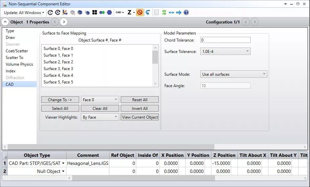The image size is (310, 187).
Task: Open the Surface Tolerance dropdown
Action: tap(225, 51)
